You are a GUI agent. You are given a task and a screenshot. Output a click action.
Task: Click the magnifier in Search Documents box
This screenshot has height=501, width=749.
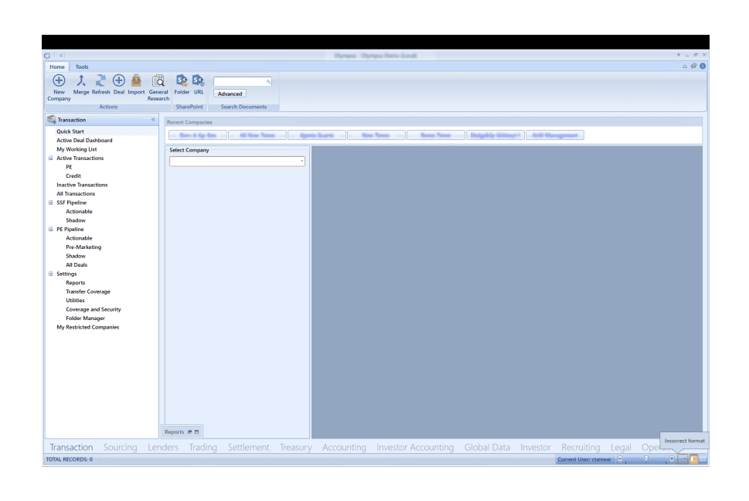click(x=268, y=82)
